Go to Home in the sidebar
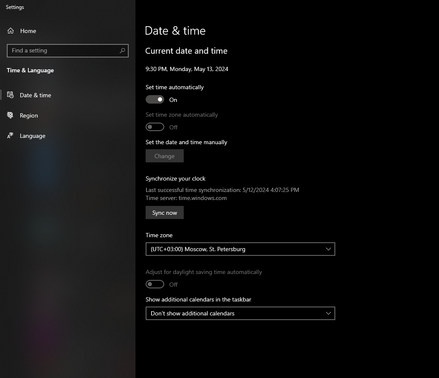This screenshot has height=378, width=439. (28, 31)
